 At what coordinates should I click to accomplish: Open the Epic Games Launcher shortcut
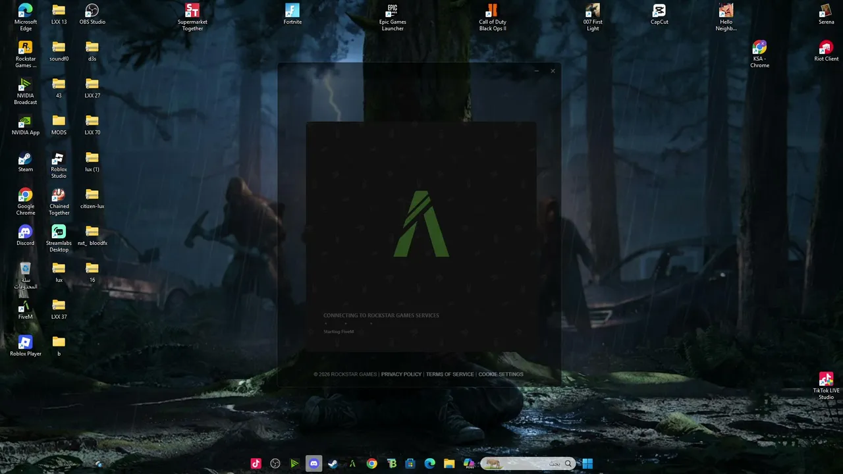point(393,17)
